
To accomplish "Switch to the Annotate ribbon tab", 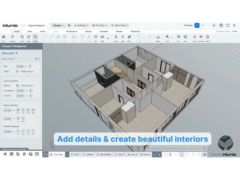I will pyautogui.click(x=104, y=31).
